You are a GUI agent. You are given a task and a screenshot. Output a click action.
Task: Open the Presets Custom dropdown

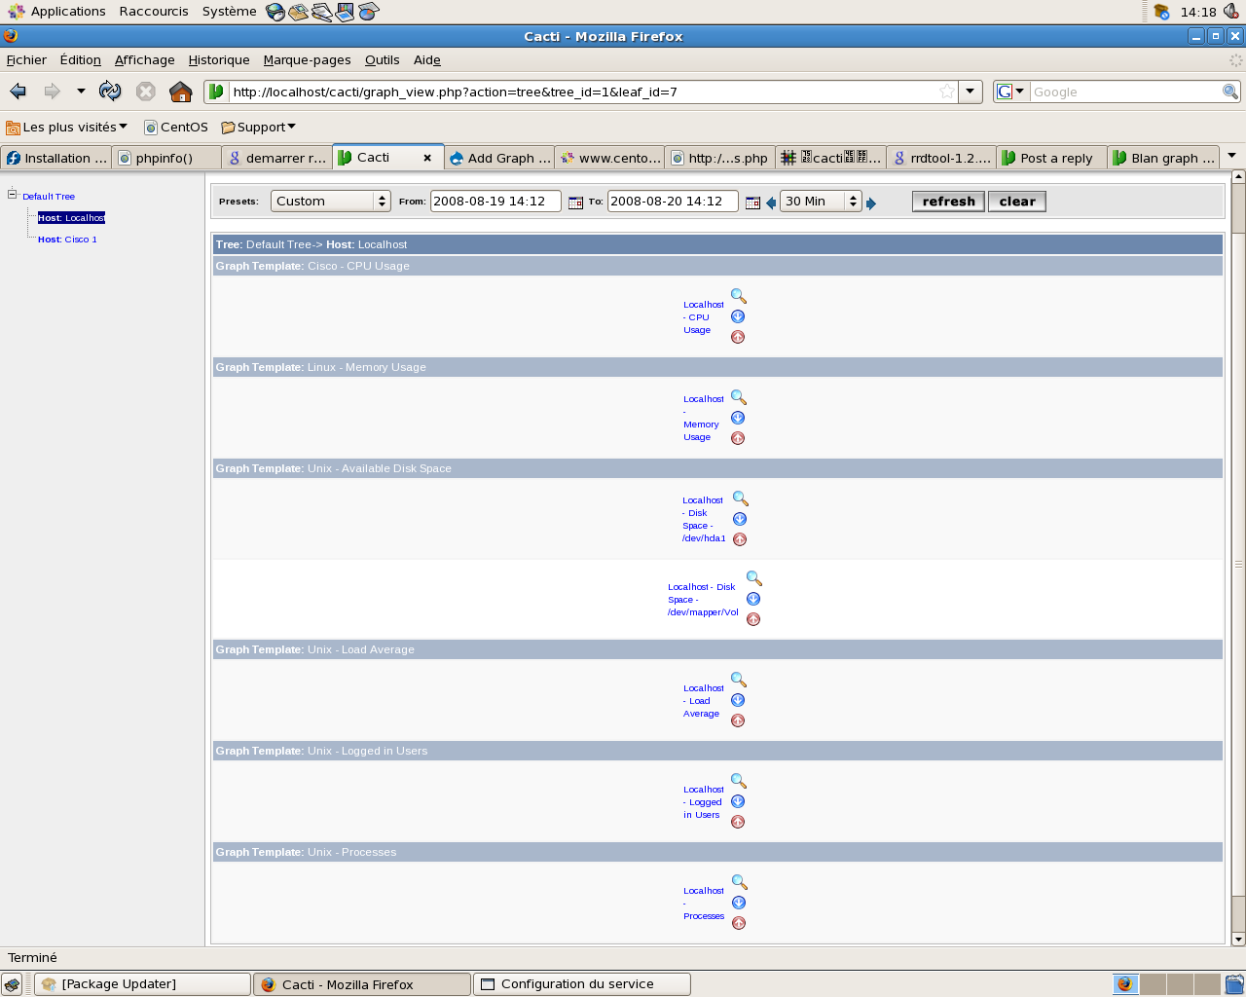(331, 202)
